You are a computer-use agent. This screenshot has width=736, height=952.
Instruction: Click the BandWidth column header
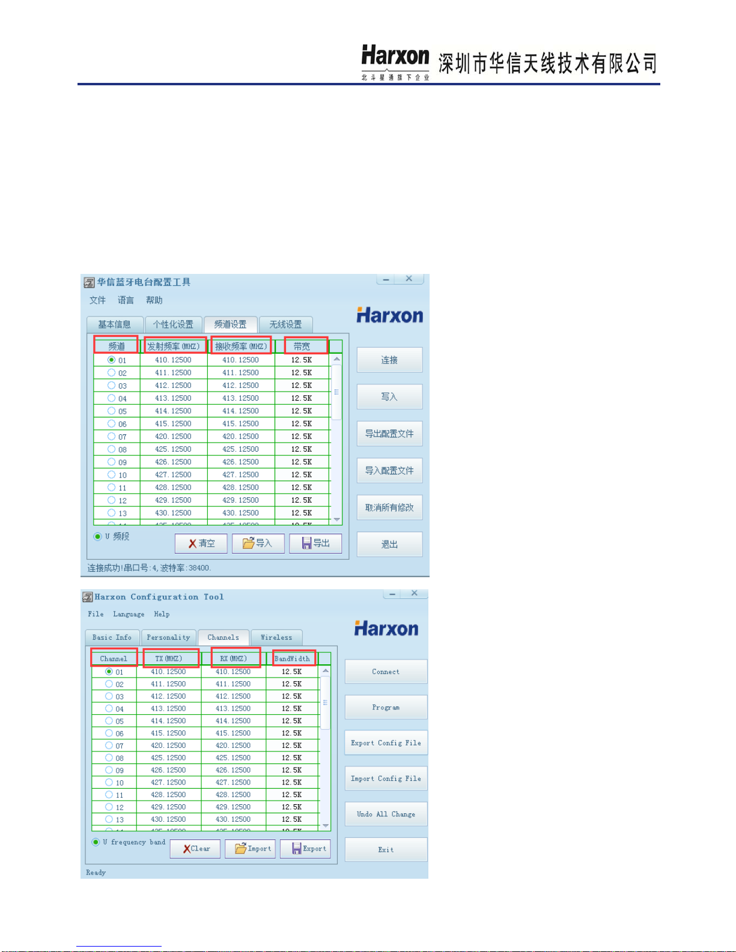pos(293,658)
